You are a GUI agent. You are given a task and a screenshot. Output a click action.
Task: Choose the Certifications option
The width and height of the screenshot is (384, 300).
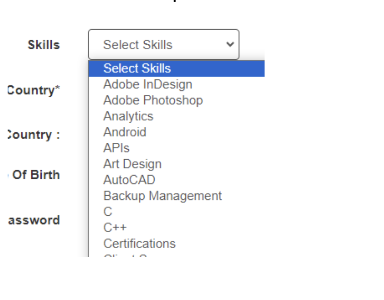(139, 243)
